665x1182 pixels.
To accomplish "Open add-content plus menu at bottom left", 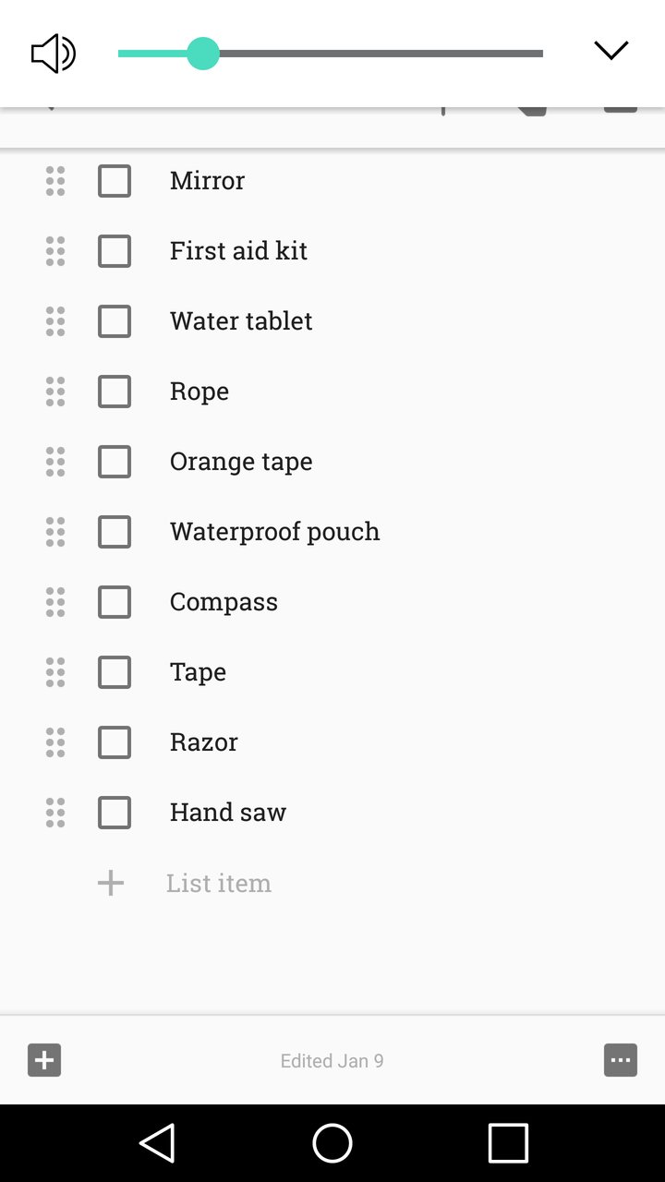I will click(x=44, y=1060).
